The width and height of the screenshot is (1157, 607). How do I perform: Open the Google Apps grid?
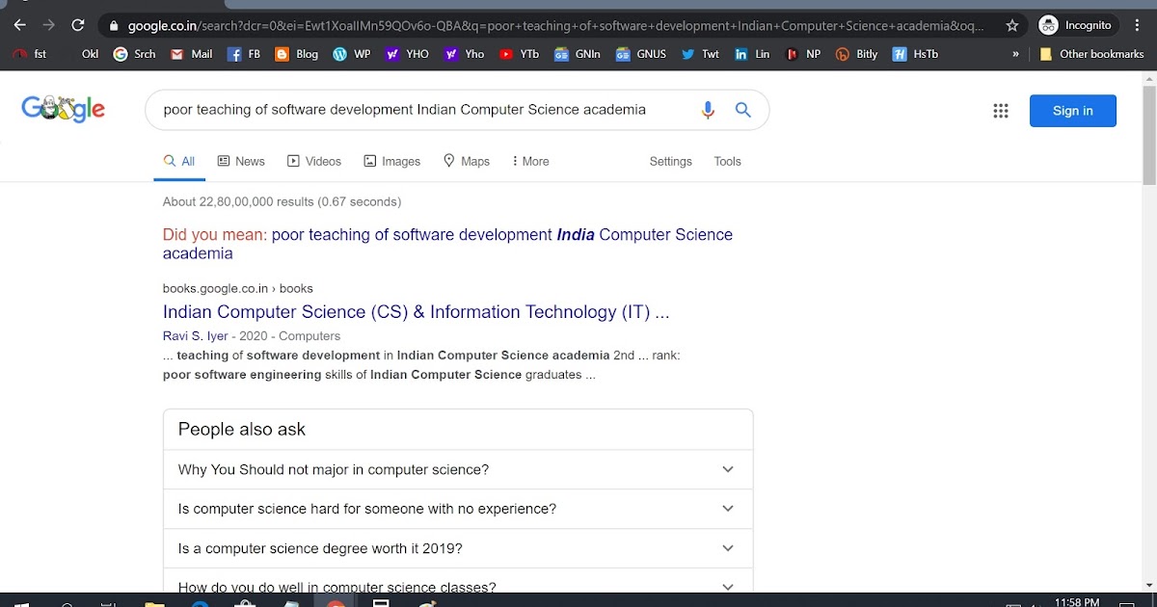pyautogui.click(x=1001, y=110)
